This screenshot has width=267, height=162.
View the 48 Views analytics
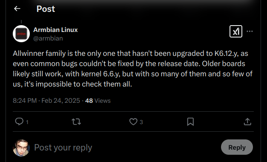pos(98,101)
